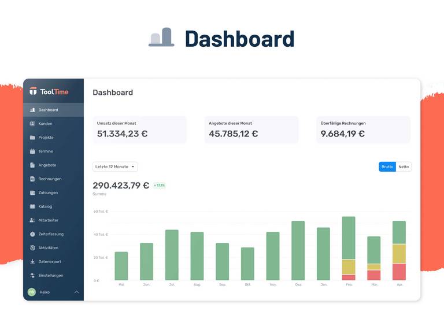Select Rechnungen in the sidebar menu
Screen dimensions: 444x333
coord(50,179)
